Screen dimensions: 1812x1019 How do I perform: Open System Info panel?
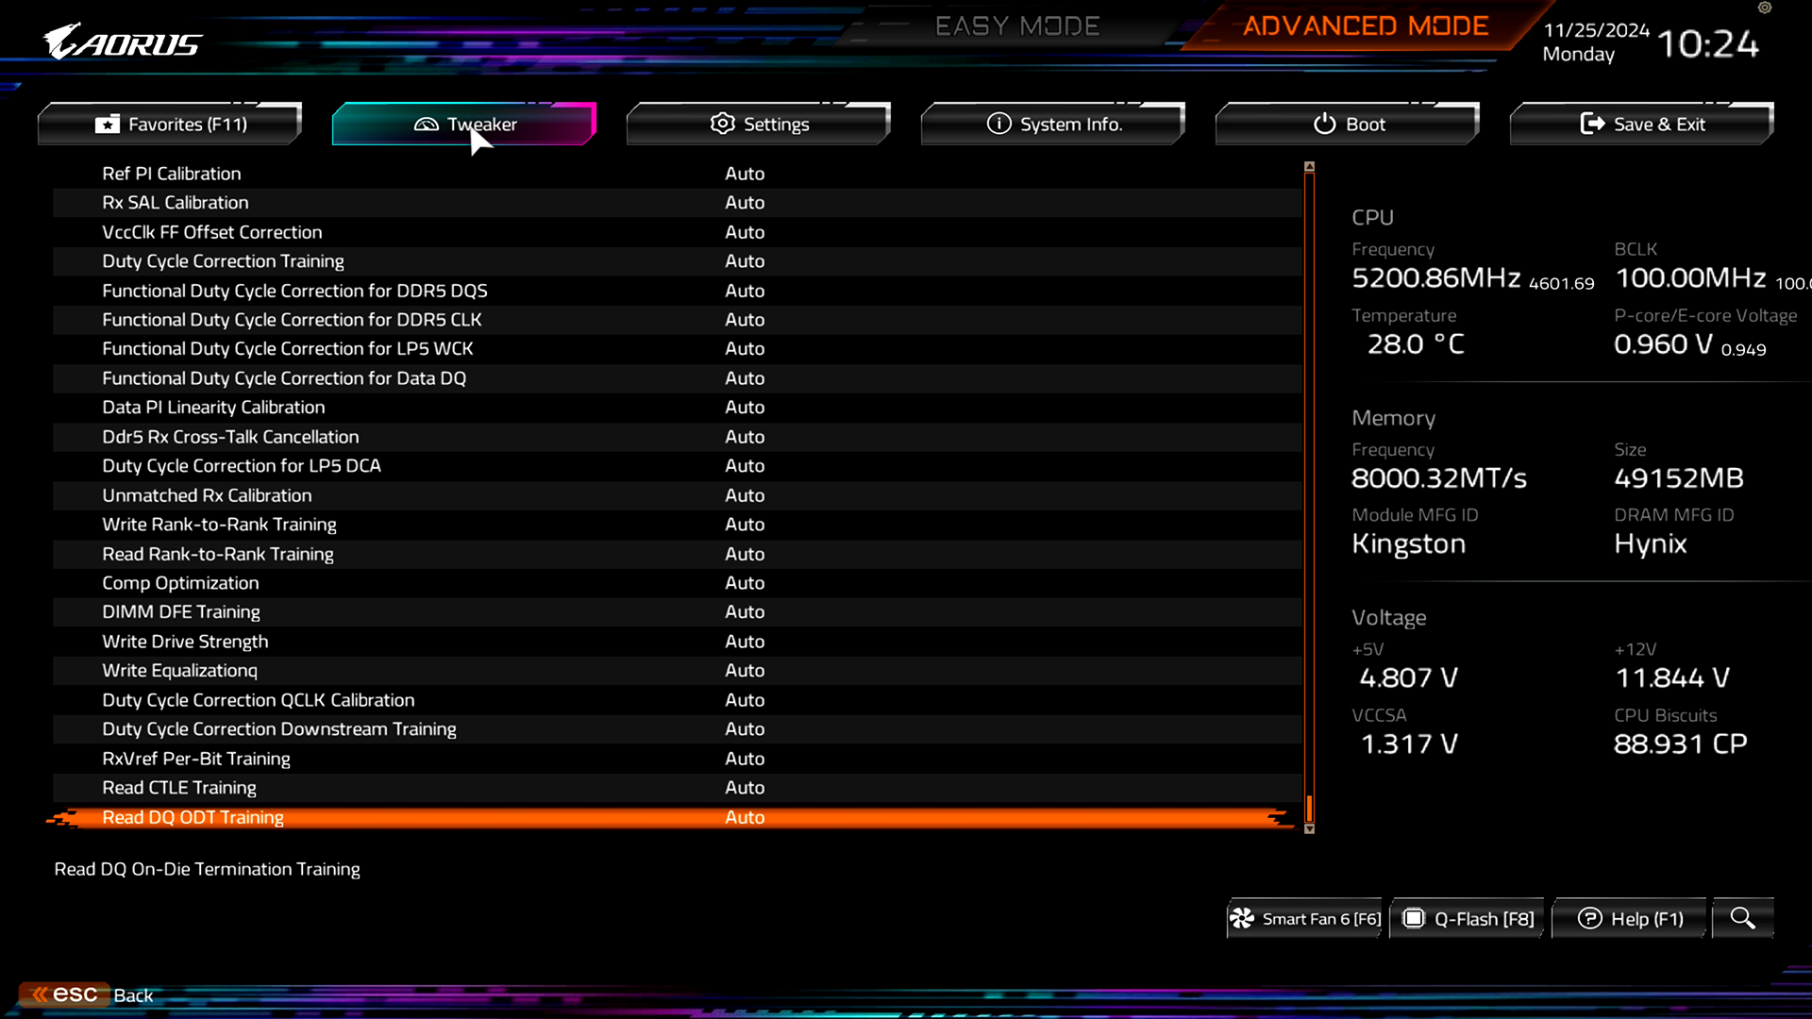(1053, 124)
